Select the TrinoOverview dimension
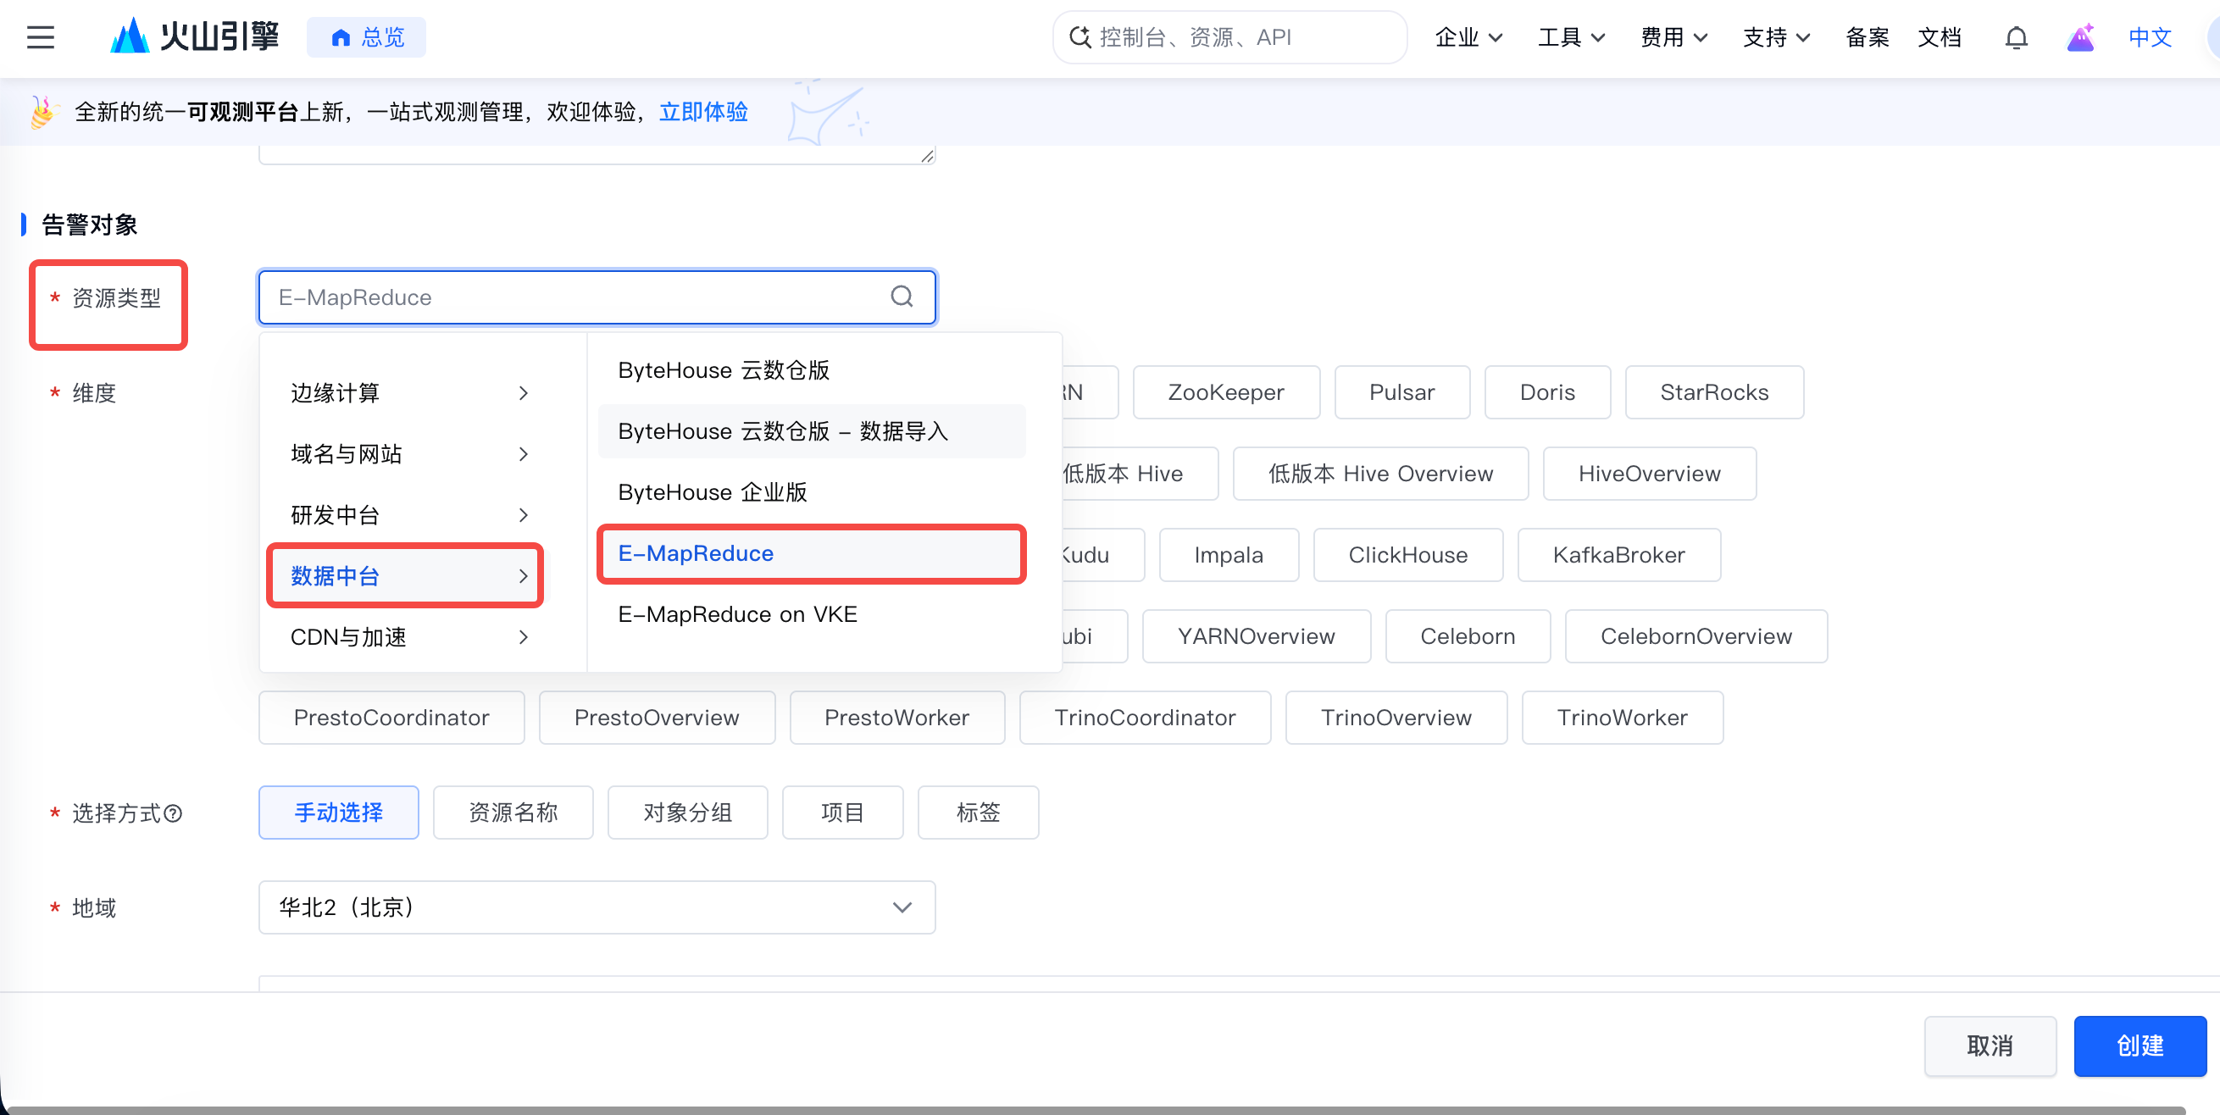 pos(1396,717)
